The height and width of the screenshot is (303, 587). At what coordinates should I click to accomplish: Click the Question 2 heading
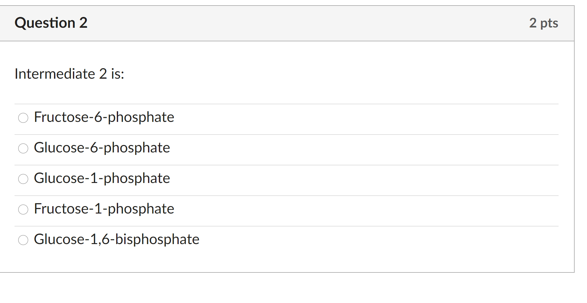point(51,23)
